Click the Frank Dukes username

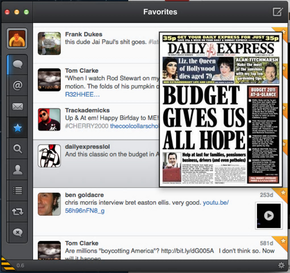(84, 34)
